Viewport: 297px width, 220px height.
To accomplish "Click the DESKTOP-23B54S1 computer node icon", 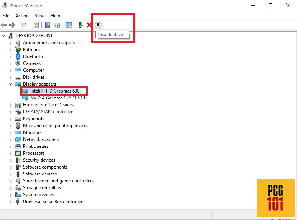I will (11, 36).
